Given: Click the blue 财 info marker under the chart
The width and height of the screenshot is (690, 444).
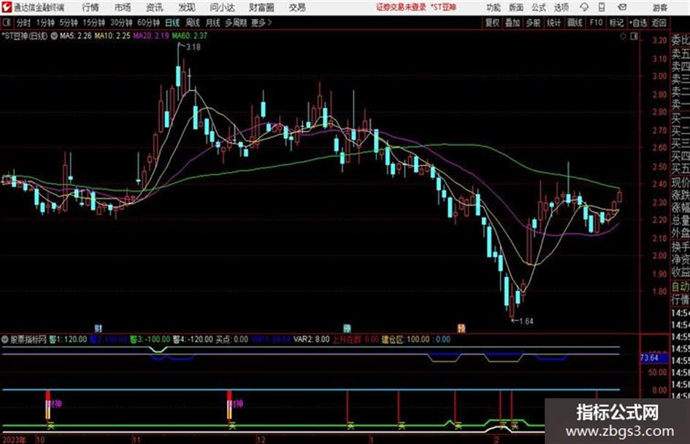Looking at the screenshot, I should [x=99, y=328].
